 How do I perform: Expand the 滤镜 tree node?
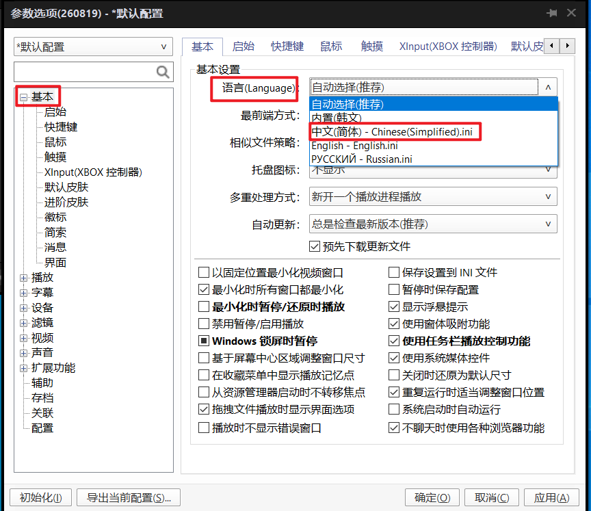coord(24,324)
